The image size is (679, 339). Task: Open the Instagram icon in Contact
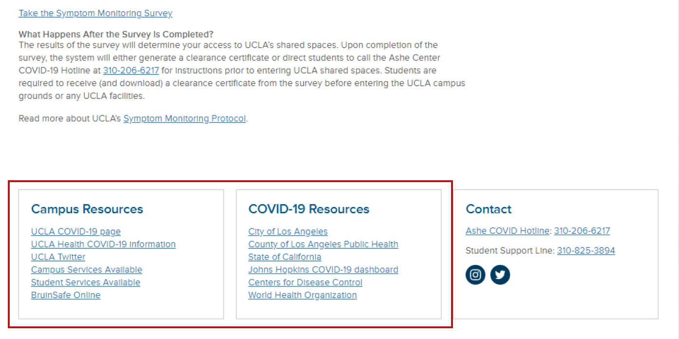(x=475, y=275)
